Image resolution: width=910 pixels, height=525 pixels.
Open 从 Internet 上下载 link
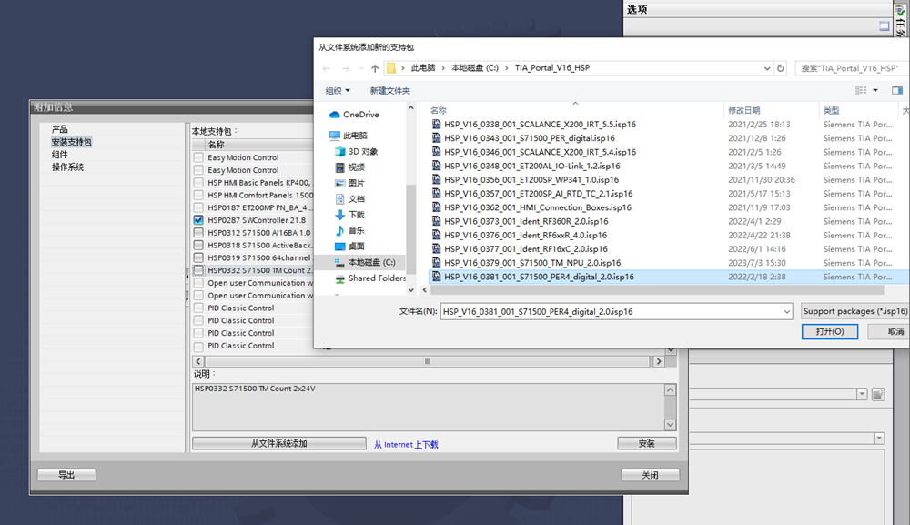click(x=406, y=444)
